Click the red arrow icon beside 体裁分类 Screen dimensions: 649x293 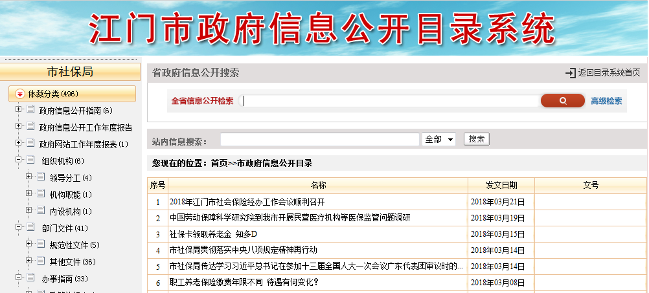(19, 94)
